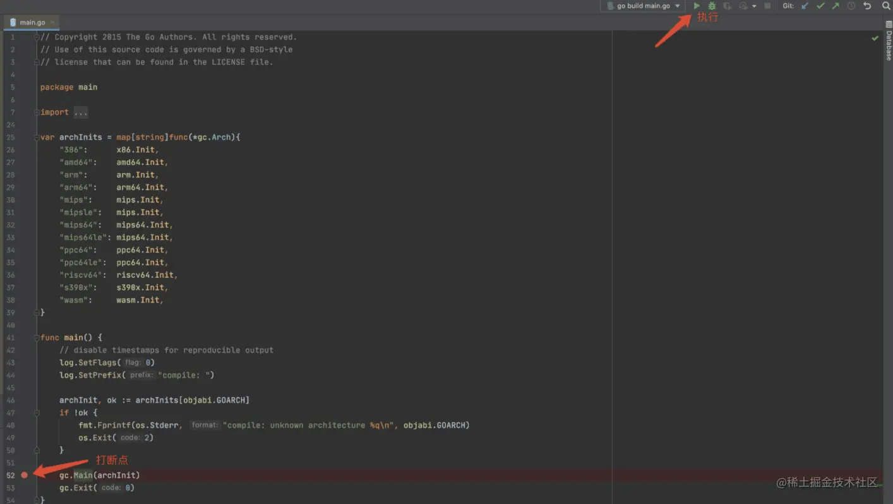
Task: Click the Profiler run icon
Action: pos(743,6)
